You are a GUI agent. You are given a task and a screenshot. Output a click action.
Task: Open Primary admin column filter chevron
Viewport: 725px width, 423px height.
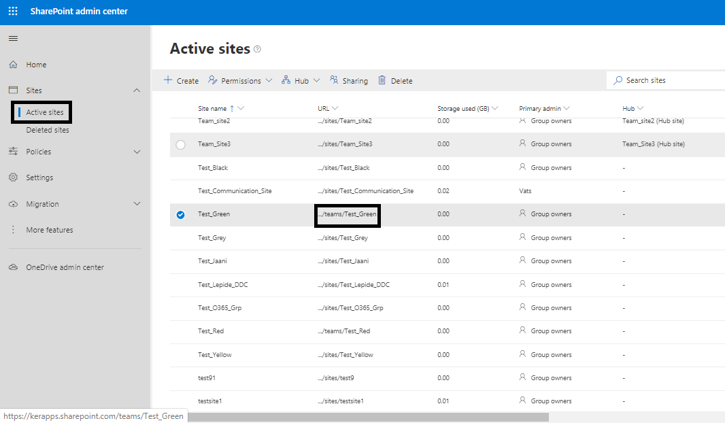[567, 108]
